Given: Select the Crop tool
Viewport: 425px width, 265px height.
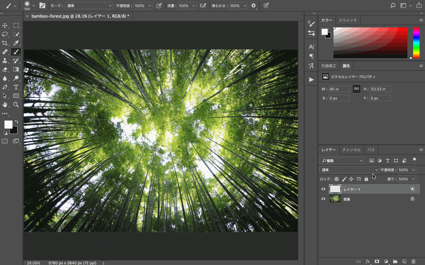Looking at the screenshot, I should [x=5, y=43].
